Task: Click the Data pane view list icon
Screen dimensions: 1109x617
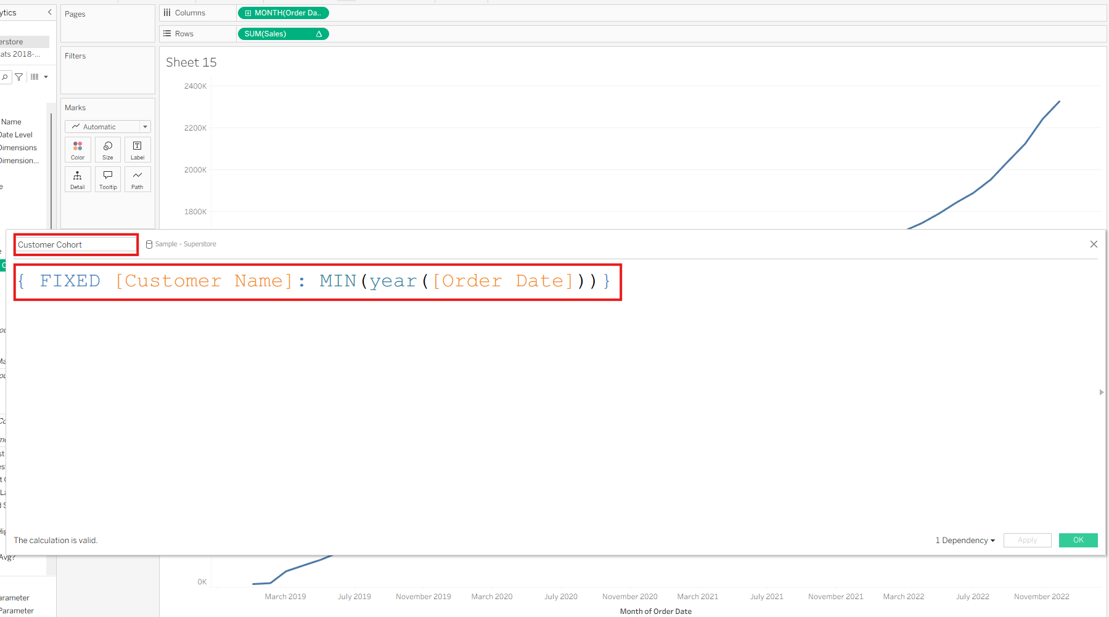Action: 35,77
